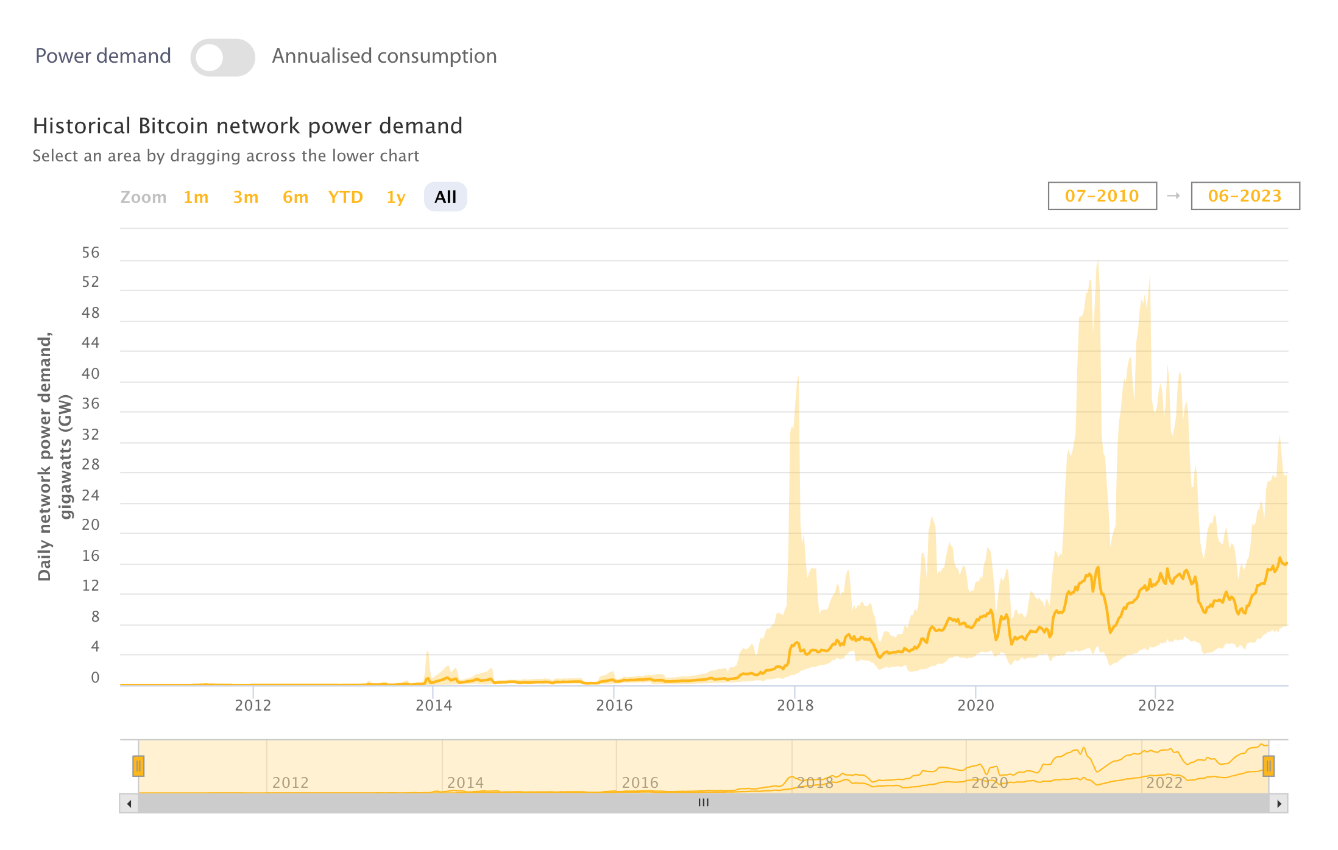Click the scrollbar right arrow
The image size is (1338, 850).
1279,804
